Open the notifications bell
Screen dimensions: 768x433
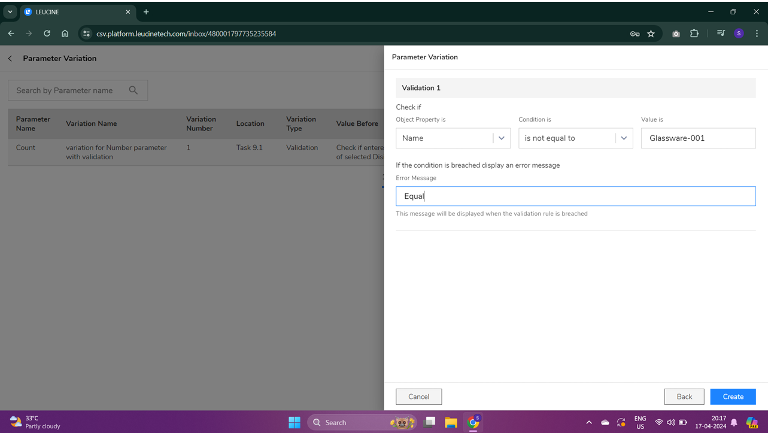pyautogui.click(x=734, y=422)
